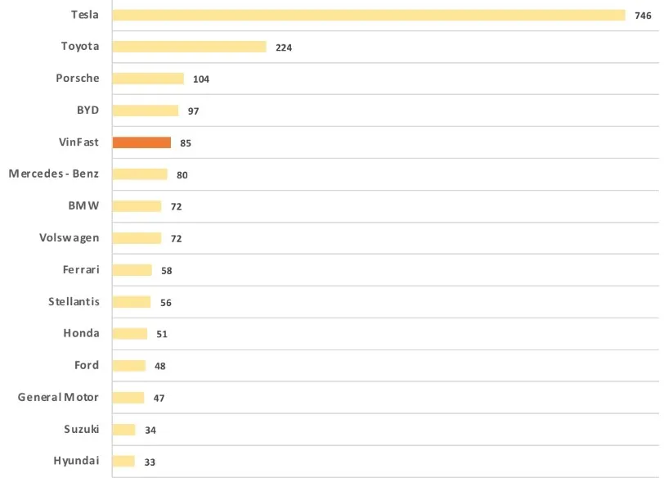The height and width of the screenshot is (487, 664).
Task: Click the Toyota bar
Action: pos(189,47)
